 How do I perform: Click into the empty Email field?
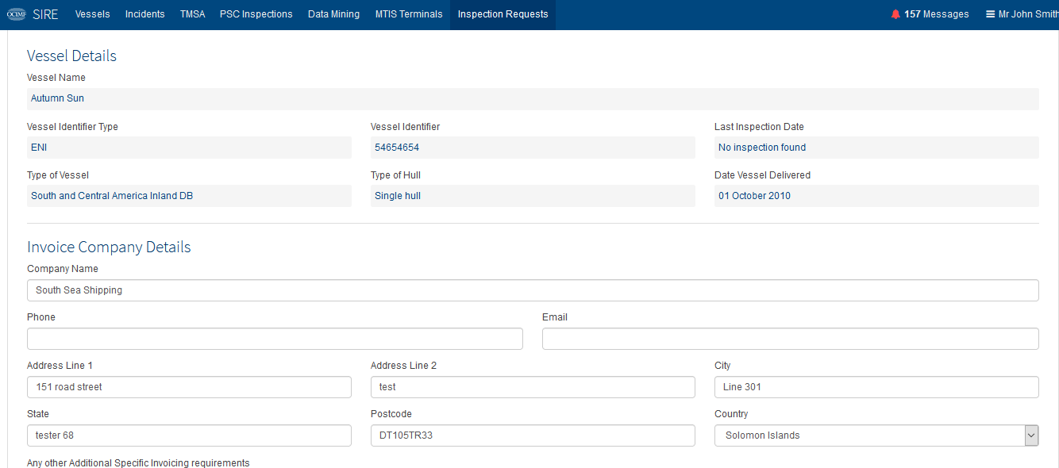[791, 339]
